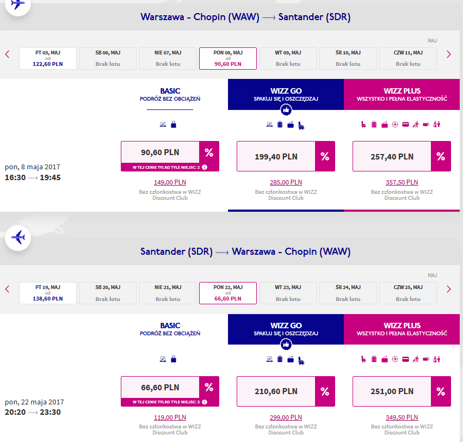Click return WIZZ PLUS refund card icon
Screen dimensions: 463x442
pos(406,359)
